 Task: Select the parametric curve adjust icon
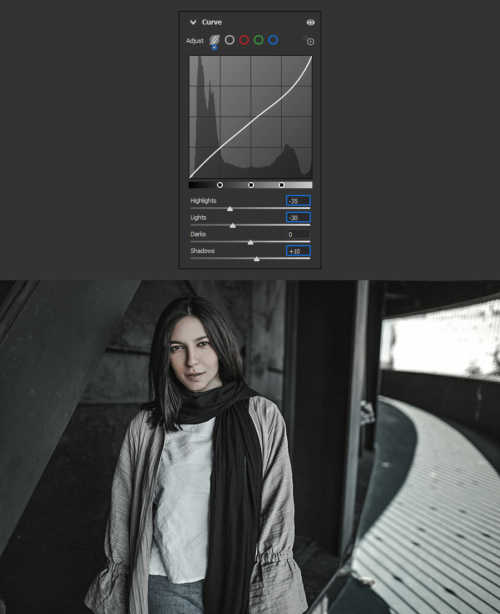point(214,40)
